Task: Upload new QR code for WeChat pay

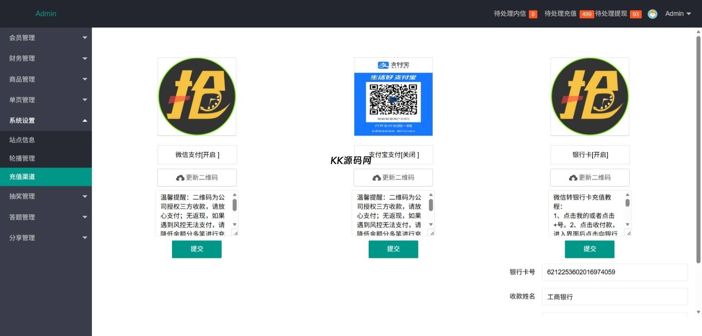Action: pos(197,178)
